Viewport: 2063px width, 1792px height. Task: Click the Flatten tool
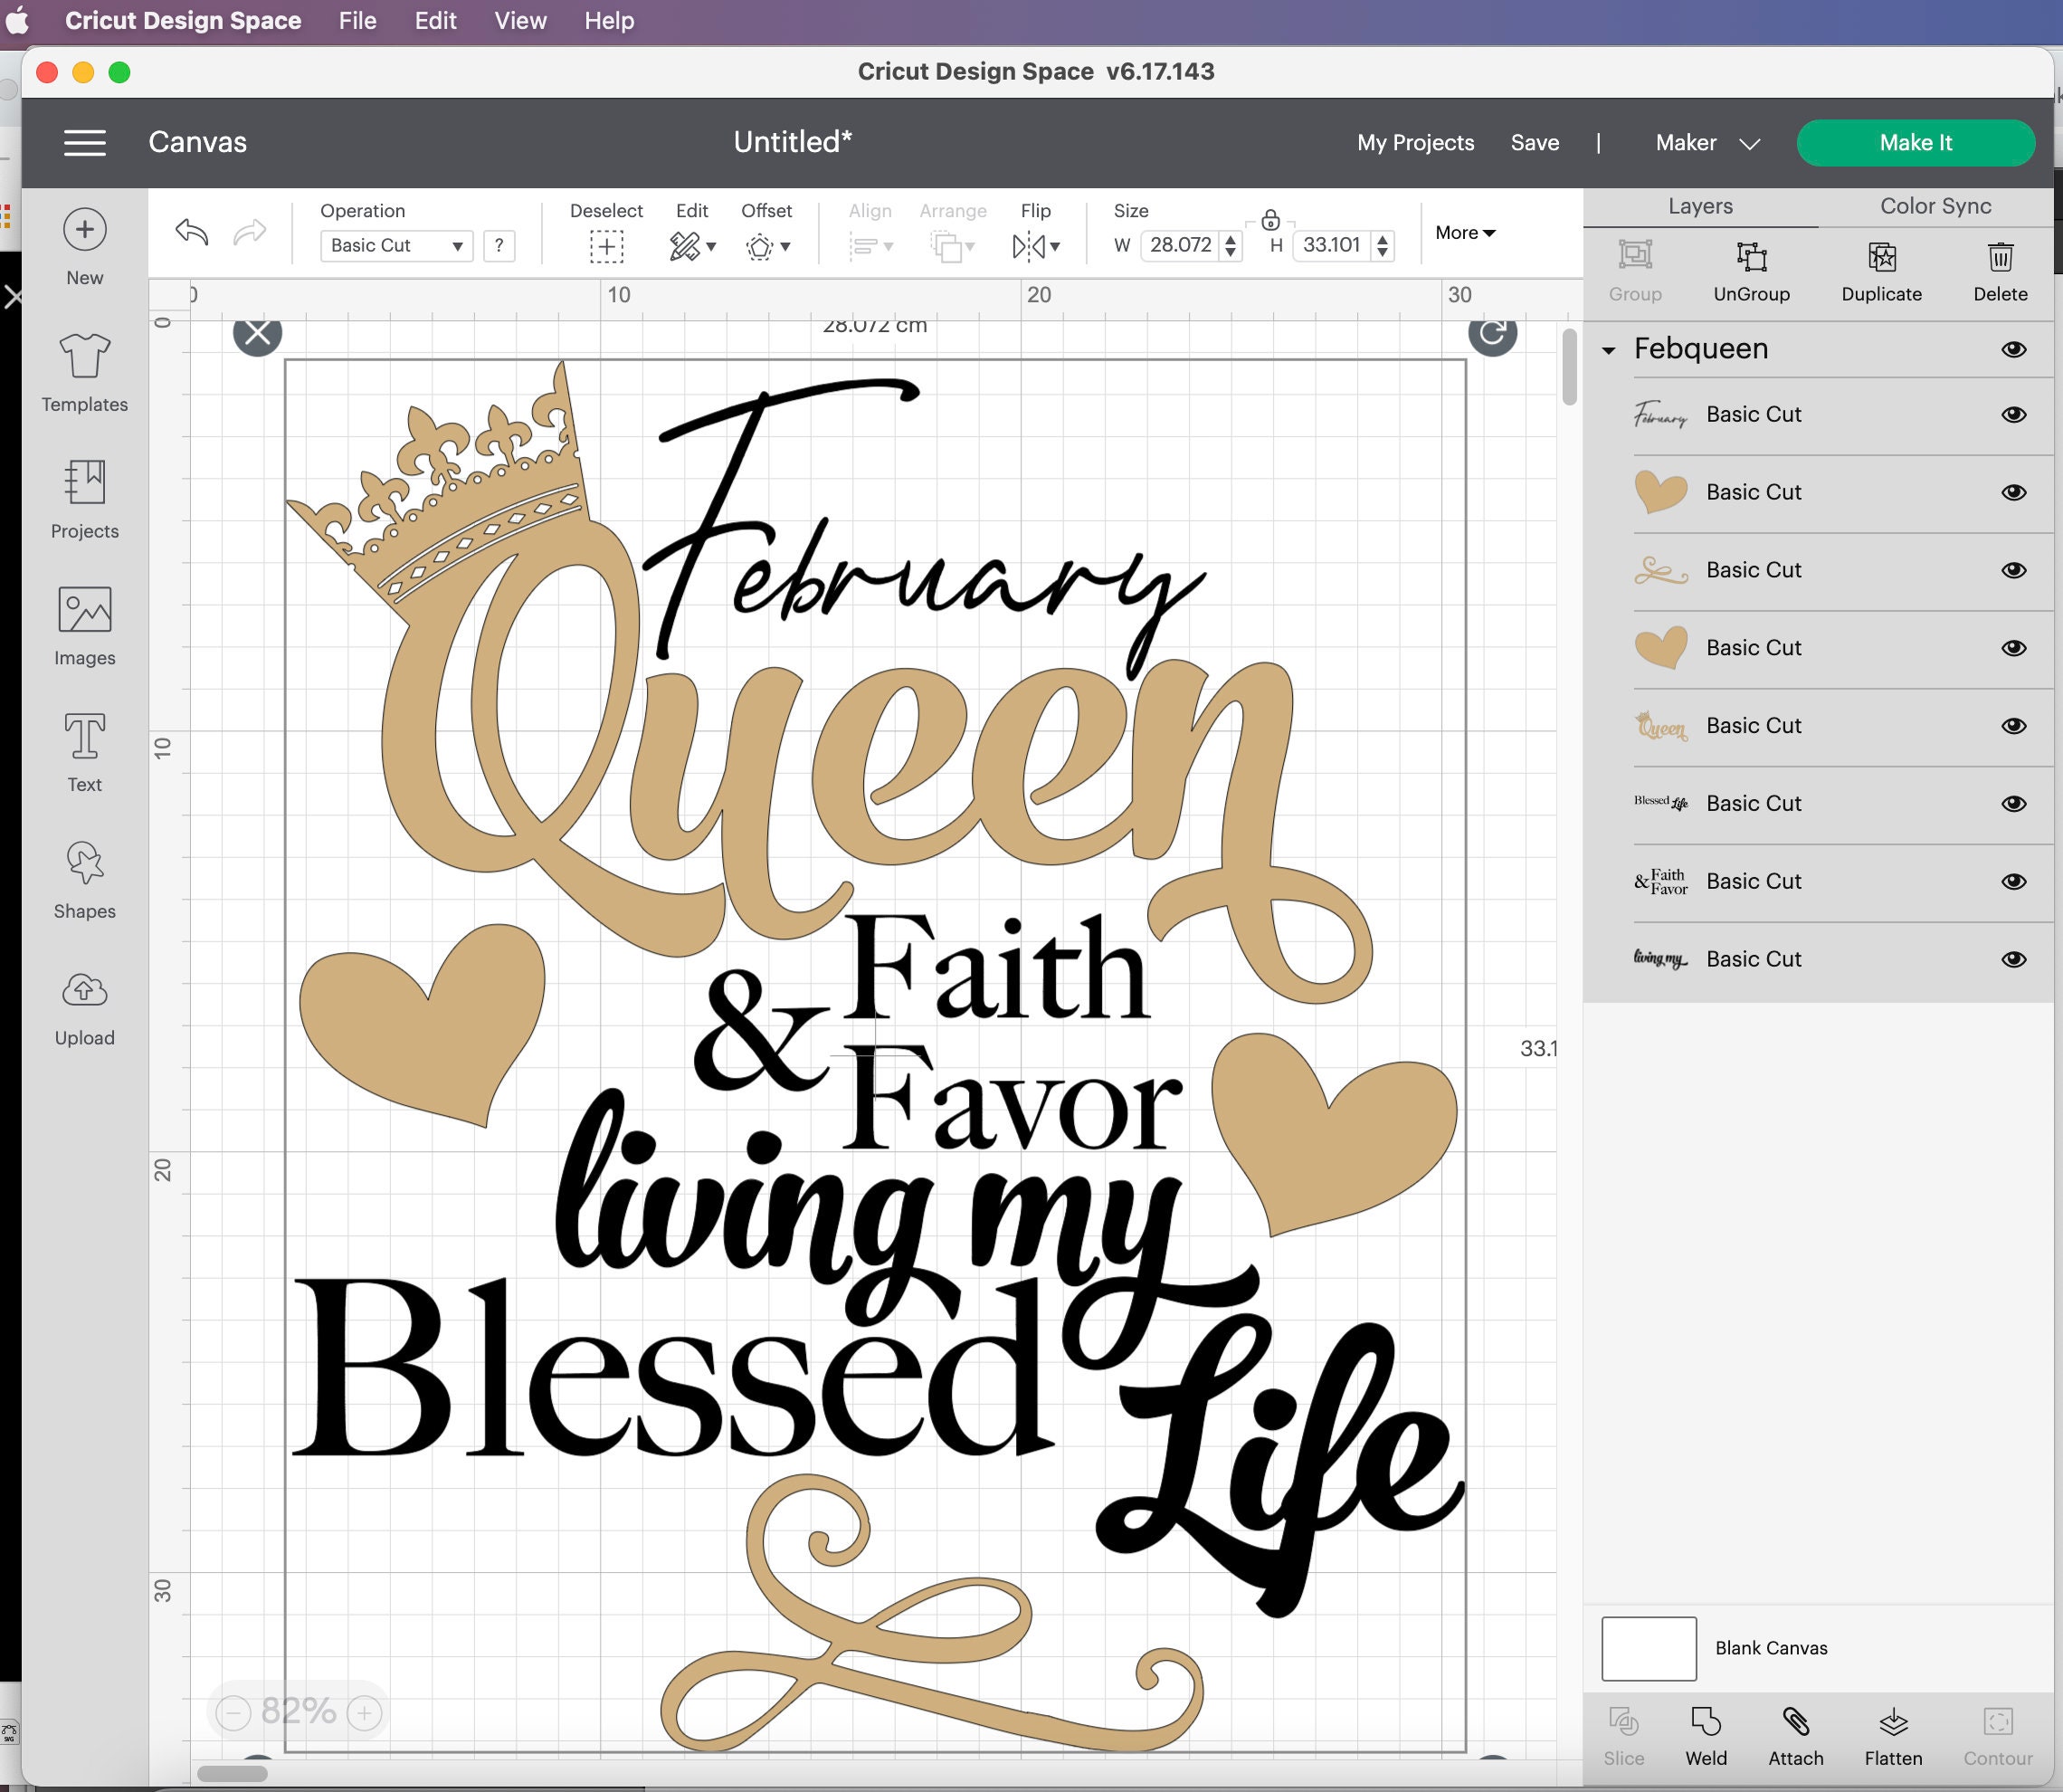click(x=1892, y=1735)
